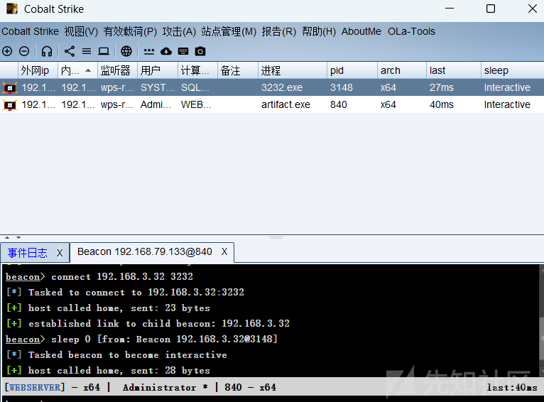Sort by arch column header
Viewport: 544px width, 402px height.
[x=402, y=70]
